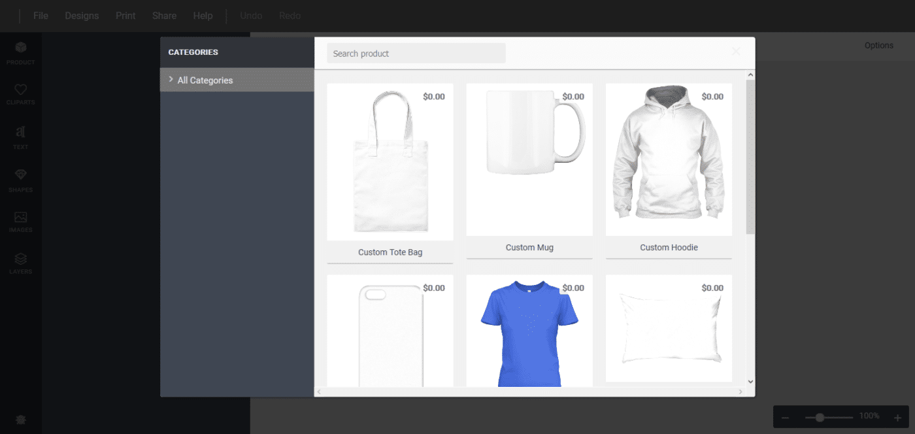915x434 pixels.
Task: Click the product list scroll up arrow
Action: click(750, 75)
